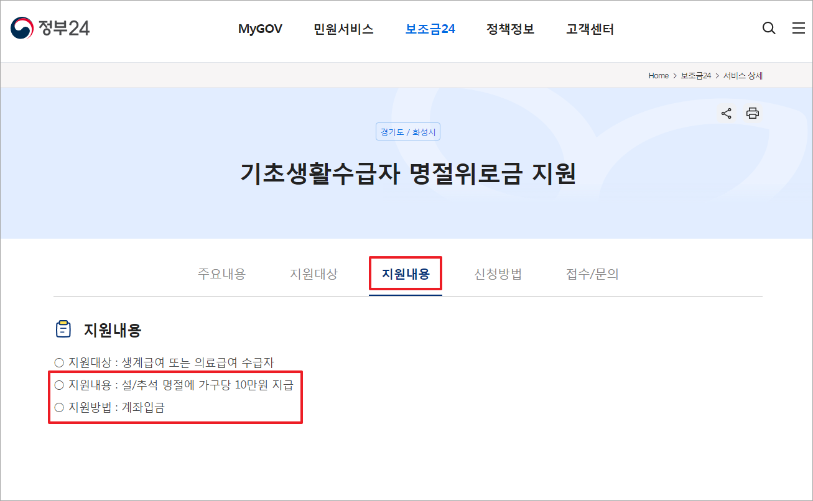Click the print icon

coord(752,113)
